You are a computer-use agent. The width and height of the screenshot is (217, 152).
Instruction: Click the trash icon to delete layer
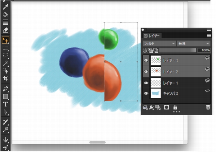[208, 107]
